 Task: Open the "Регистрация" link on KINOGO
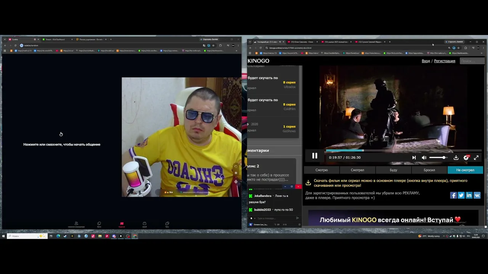click(445, 61)
